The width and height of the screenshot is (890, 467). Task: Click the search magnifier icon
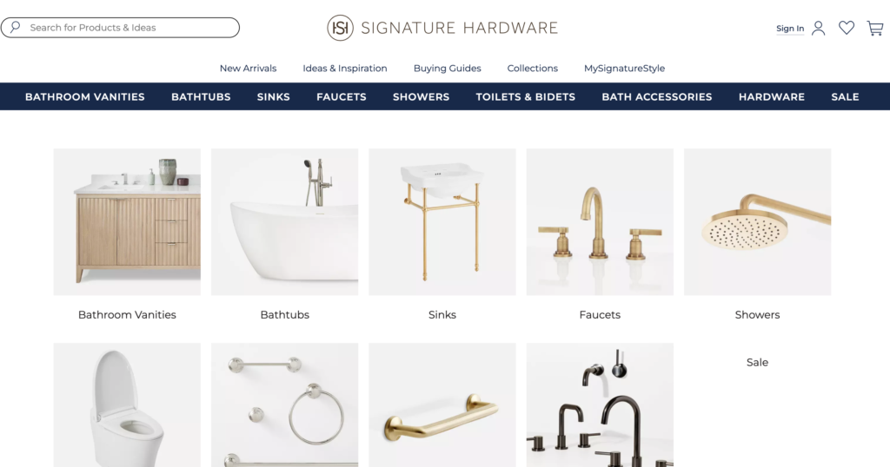tap(16, 27)
